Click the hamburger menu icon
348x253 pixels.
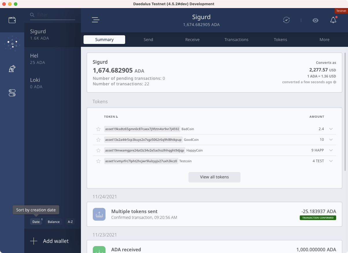tap(95, 20)
